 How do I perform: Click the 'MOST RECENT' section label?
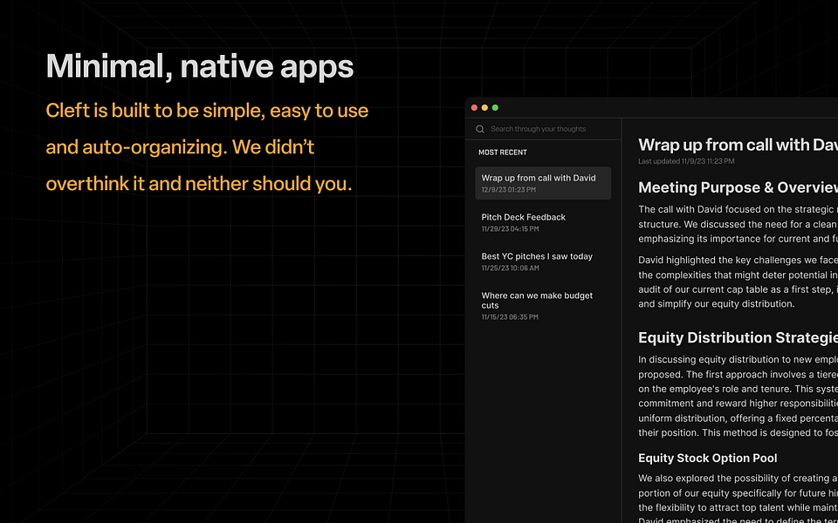[x=503, y=153]
